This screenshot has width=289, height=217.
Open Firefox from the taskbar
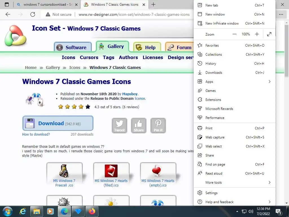click(92, 211)
